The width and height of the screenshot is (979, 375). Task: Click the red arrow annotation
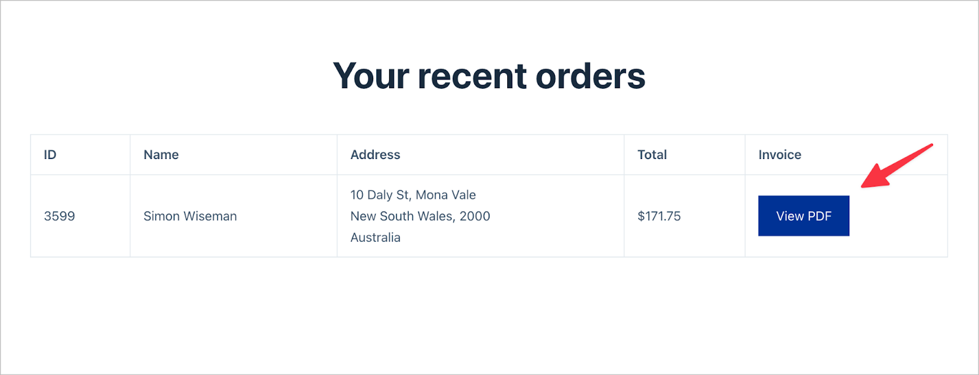[x=896, y=166]
